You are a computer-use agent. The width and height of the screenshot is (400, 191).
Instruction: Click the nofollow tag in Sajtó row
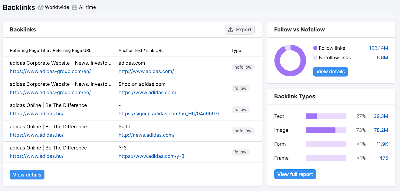[x=243, y=131]
